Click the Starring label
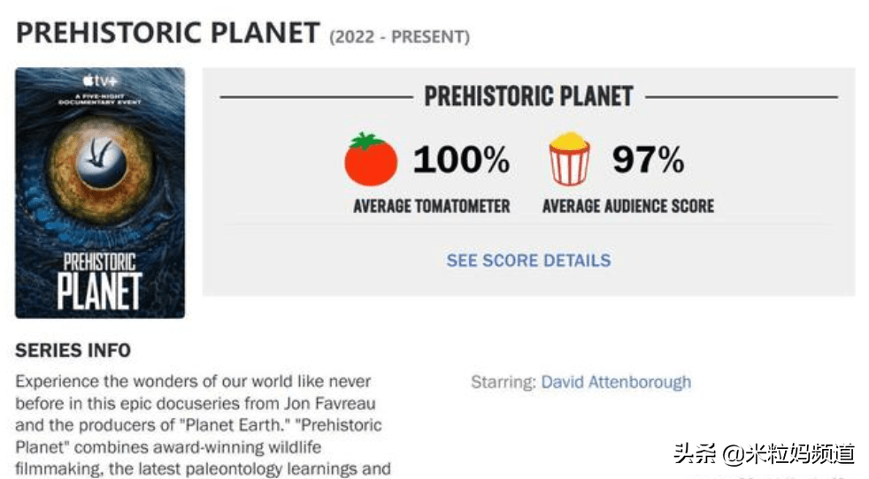 tap(503, 383)
